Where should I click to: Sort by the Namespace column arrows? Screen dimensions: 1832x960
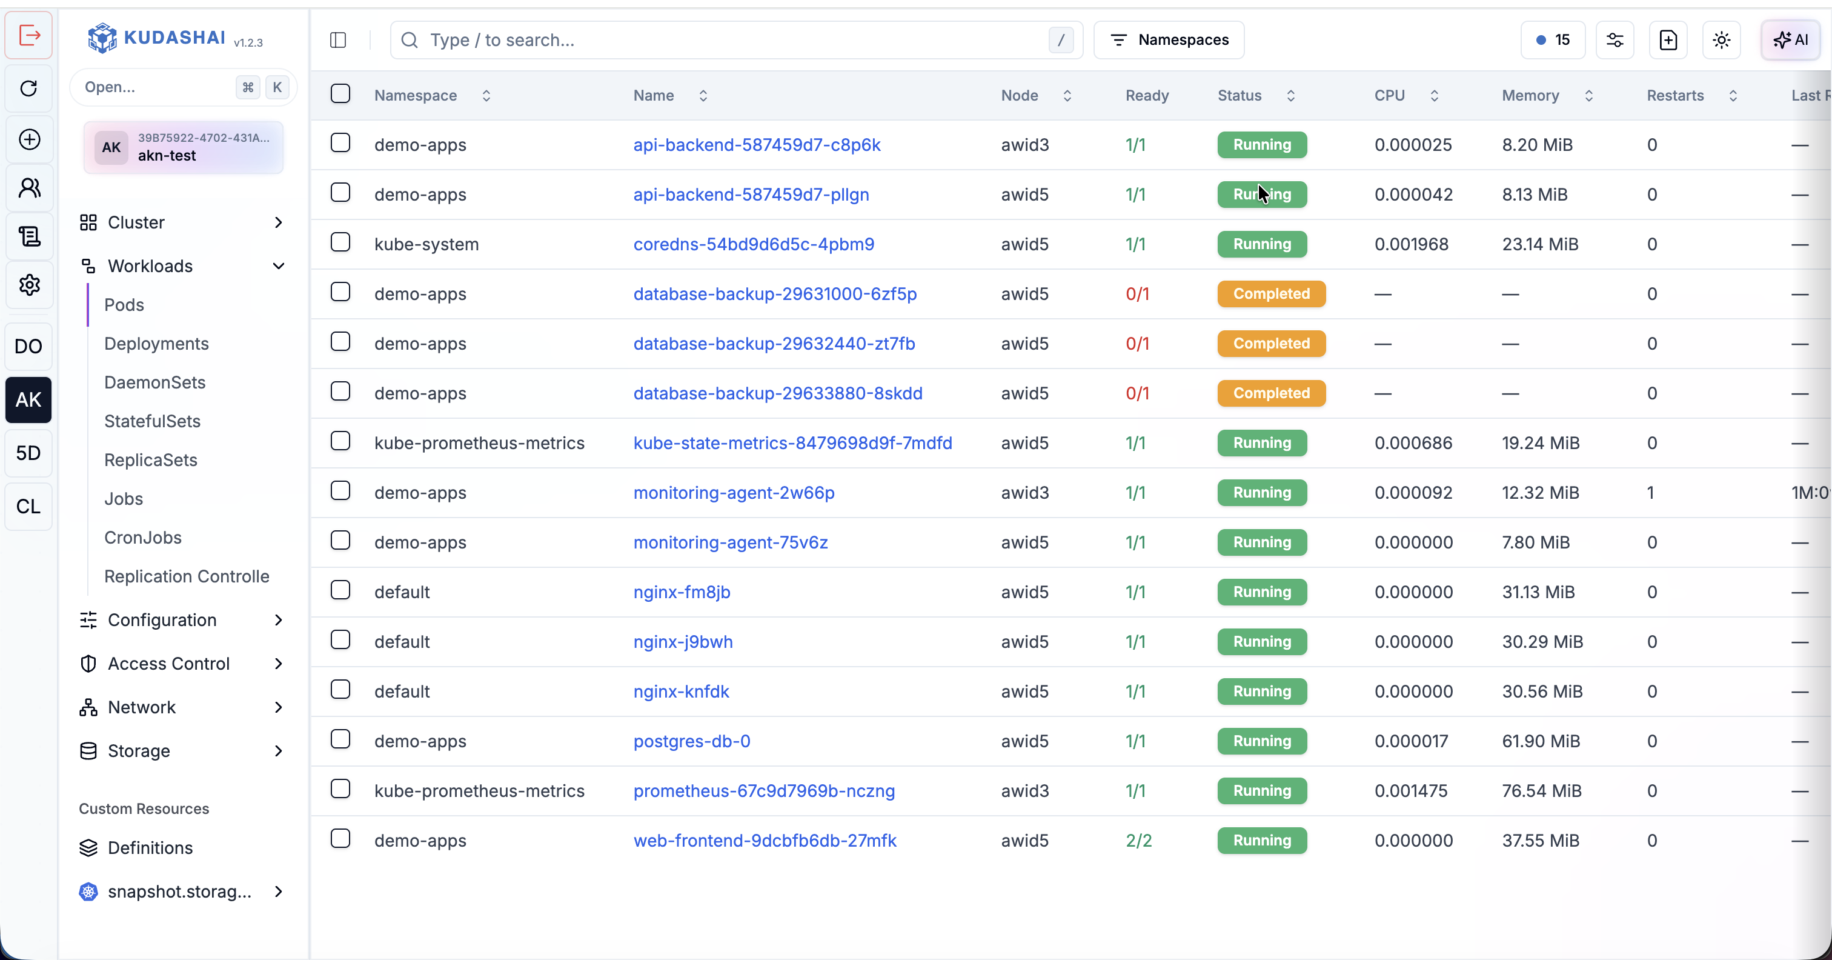(x=486, y=95)
